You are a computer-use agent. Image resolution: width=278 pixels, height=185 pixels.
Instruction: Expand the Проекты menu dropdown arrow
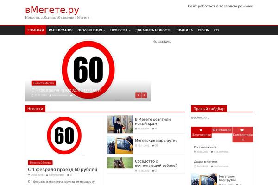(130, 30)
